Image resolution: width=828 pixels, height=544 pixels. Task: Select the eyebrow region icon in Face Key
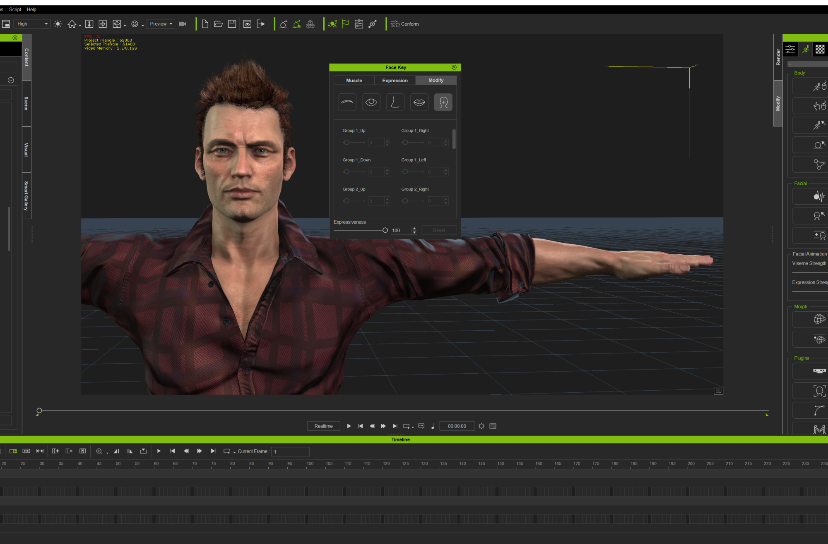(347, 102)
